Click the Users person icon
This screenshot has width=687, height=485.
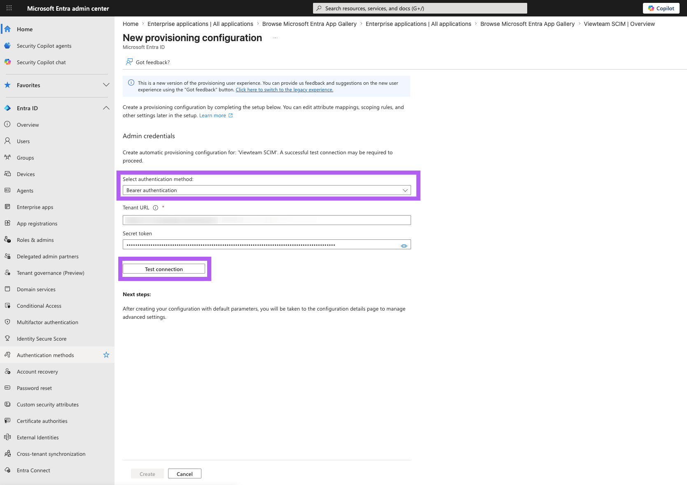(7, 141)
